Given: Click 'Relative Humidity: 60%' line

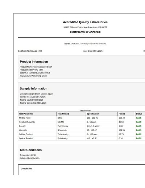Looking at the screenshot, I should (x=30, y=158).
